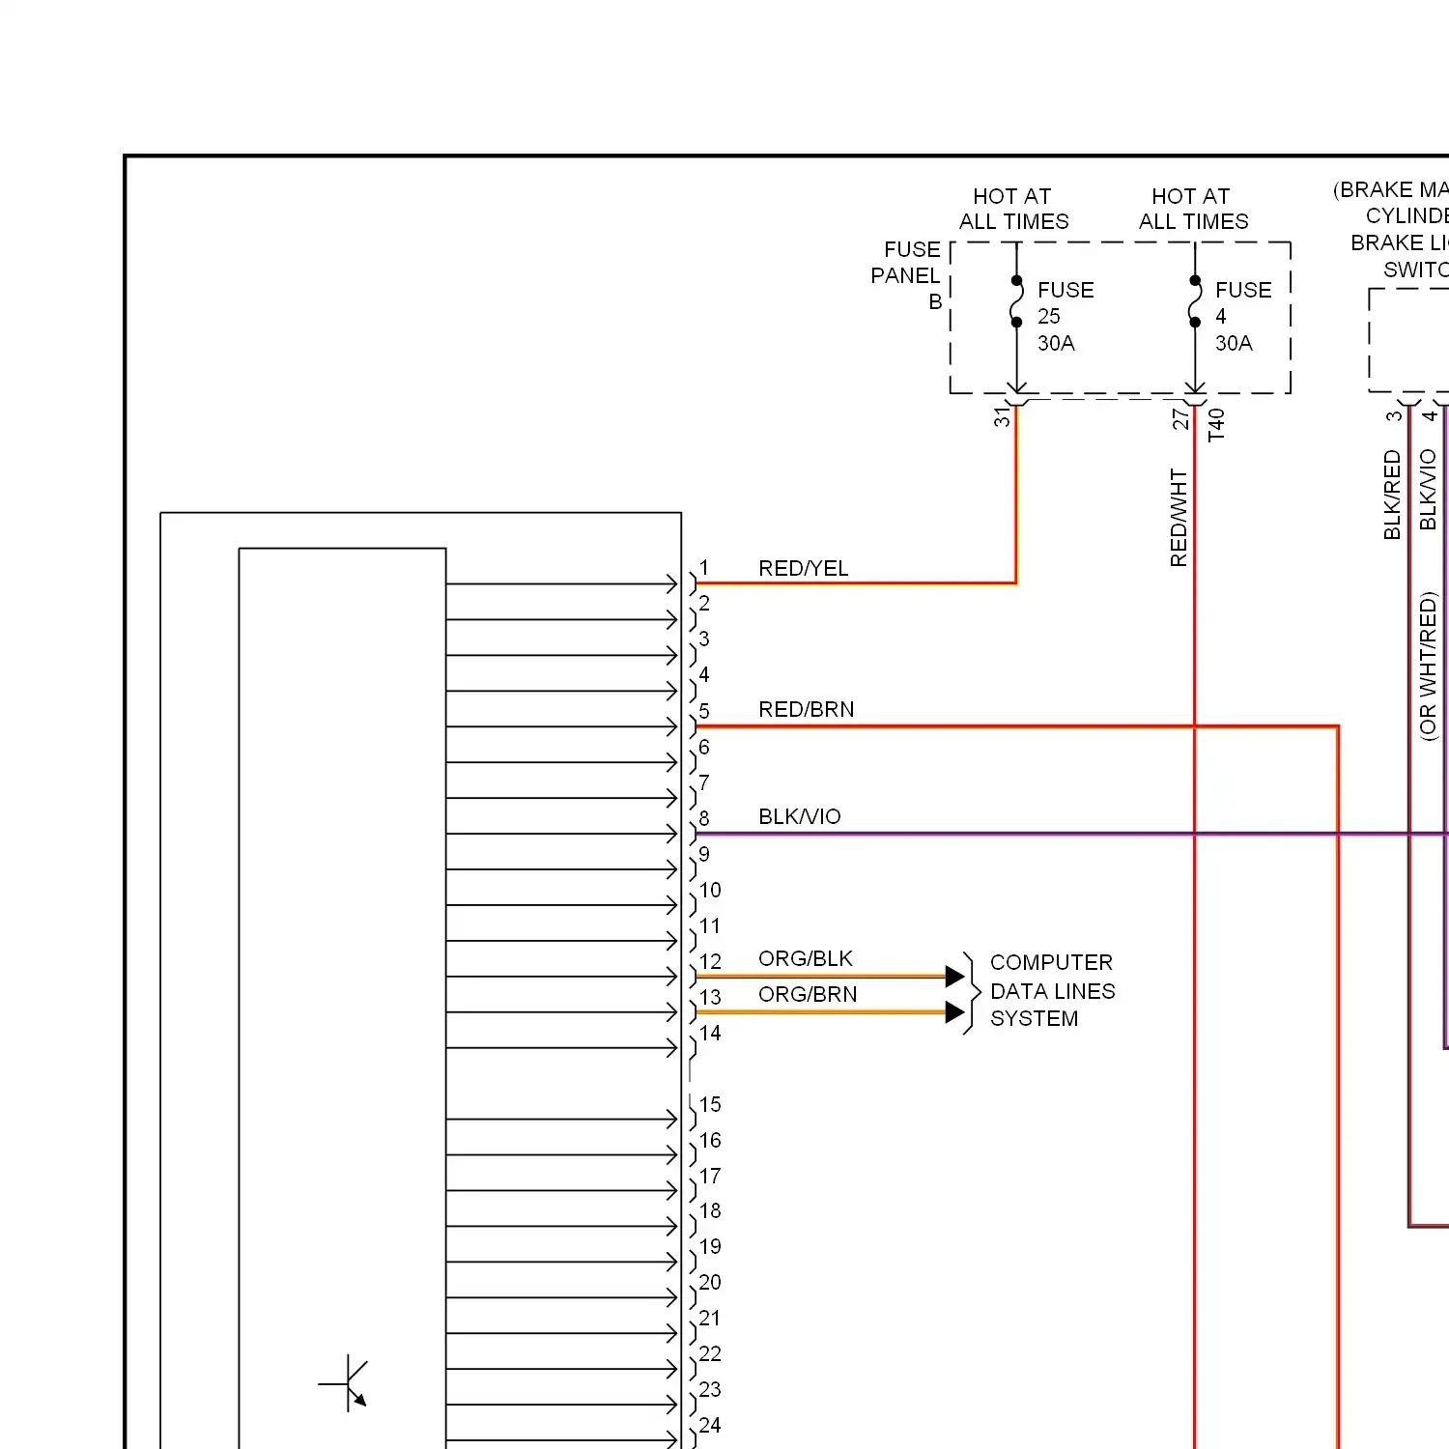Click the RED/BRN wire label at pin 5
Viewport: 1449px width, 1449px height.
pyautogui.click(x=806, y=709)
